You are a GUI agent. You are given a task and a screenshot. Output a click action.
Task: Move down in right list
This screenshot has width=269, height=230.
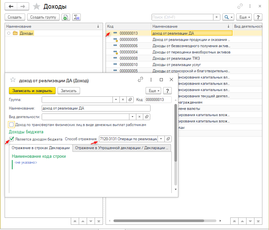[250, 221]
